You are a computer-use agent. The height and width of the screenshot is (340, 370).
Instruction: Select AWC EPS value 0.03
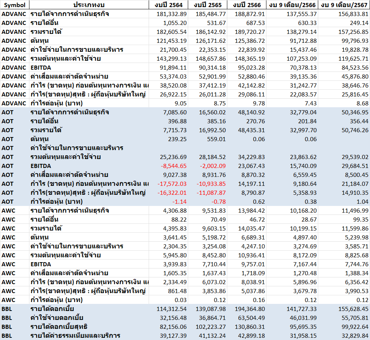[180, 301]
